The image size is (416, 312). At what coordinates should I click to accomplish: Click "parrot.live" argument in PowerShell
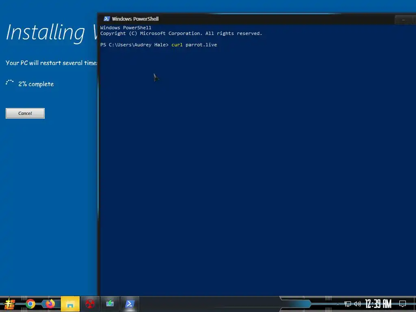[201, 45]
